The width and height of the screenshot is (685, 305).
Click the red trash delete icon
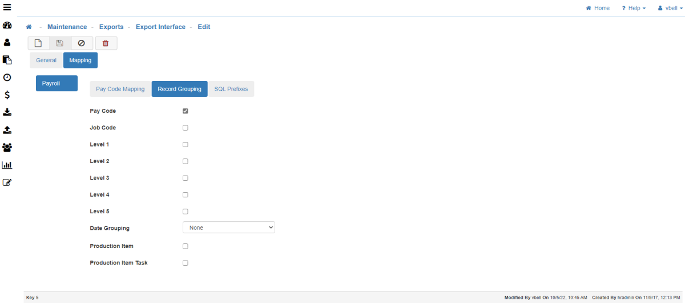pyautogui.click(x=106, y=43)
